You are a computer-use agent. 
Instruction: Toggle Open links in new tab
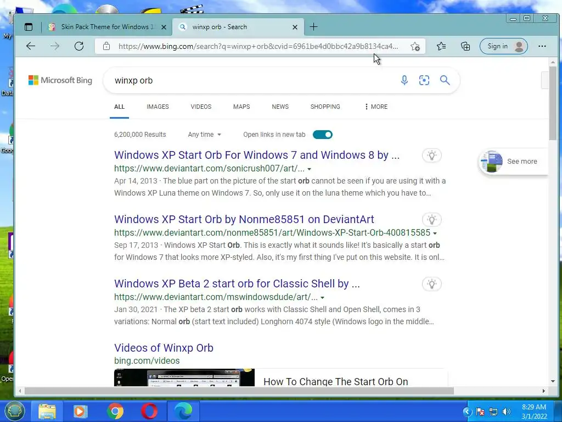click(x=323, y=135)
